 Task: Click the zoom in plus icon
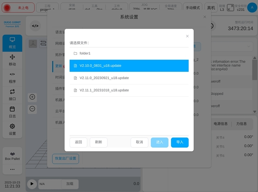click(32, 97)
